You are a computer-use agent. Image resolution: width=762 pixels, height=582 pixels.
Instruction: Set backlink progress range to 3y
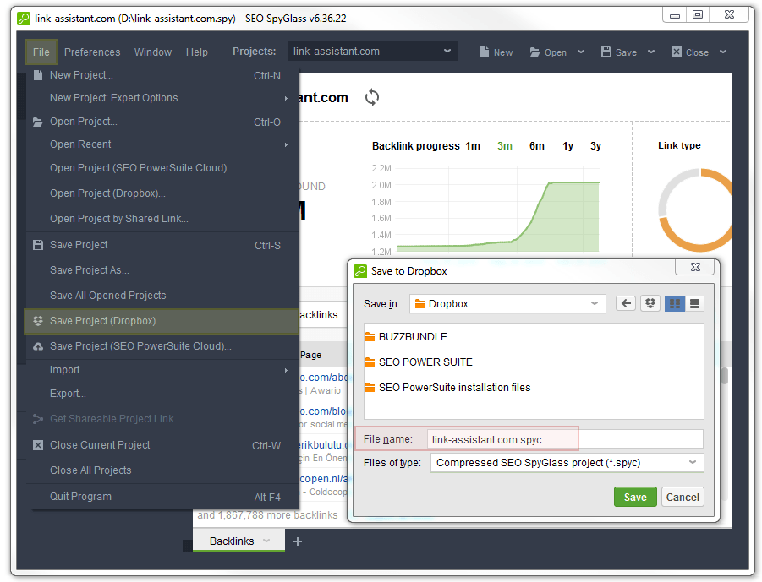point(595,146)
